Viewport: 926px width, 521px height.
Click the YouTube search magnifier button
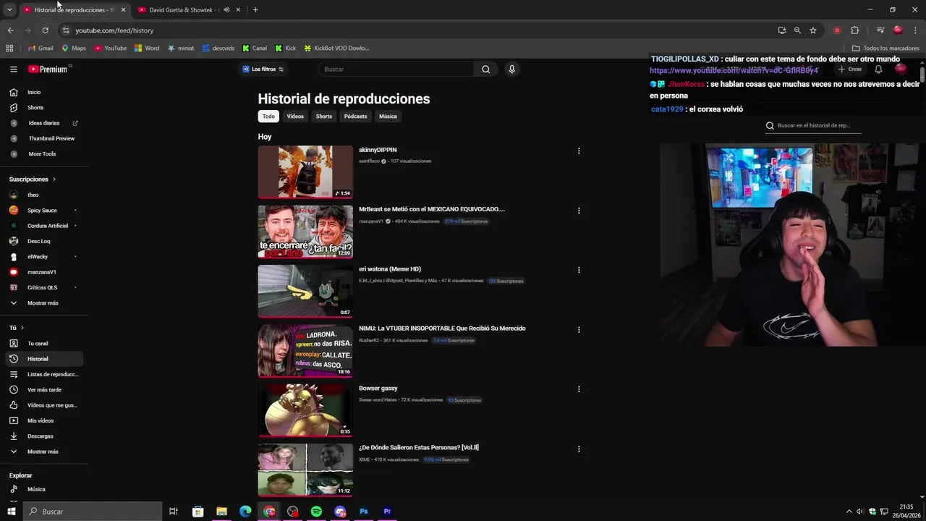tap(486, 69)
